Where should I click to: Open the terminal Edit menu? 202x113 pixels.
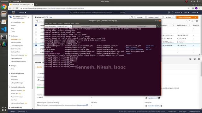[x=50, y=24]
